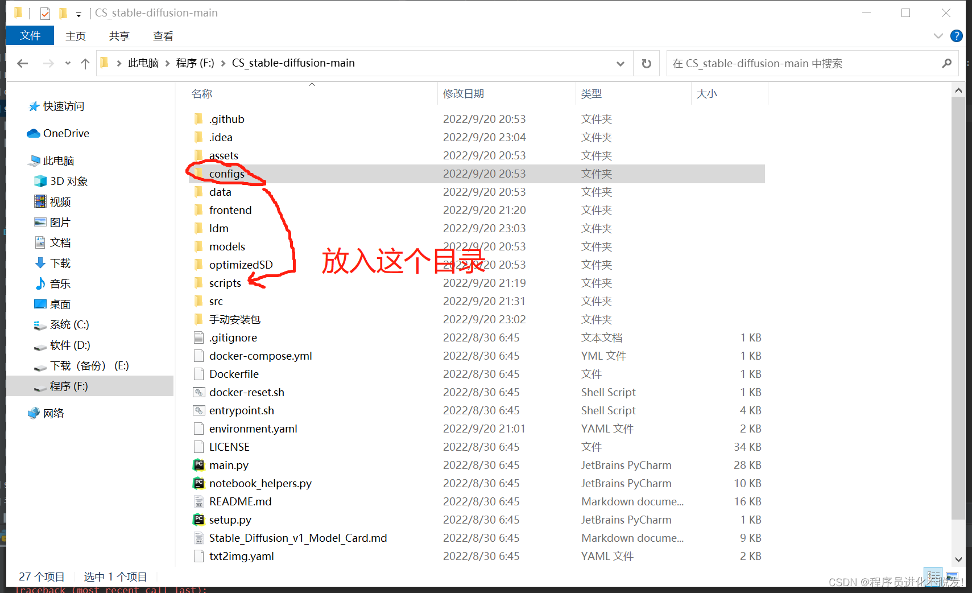Open the recent locations dropdown arrow
The image size is (972, 593).
pos(68,63)
